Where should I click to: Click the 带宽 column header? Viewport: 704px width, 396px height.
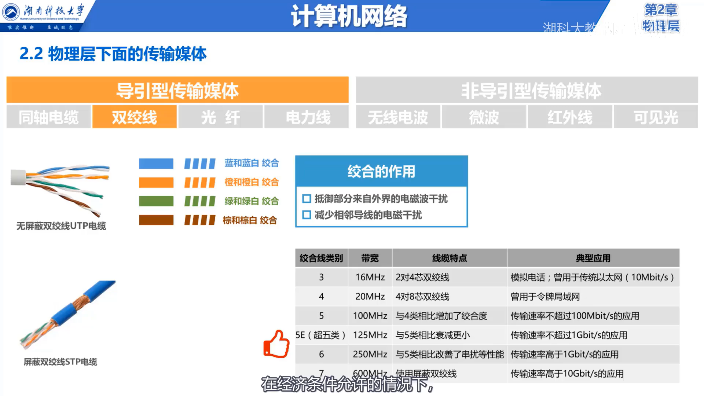point(370,258)
